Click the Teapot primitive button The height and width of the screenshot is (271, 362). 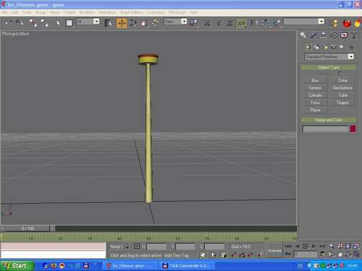(x=342, y=103)
